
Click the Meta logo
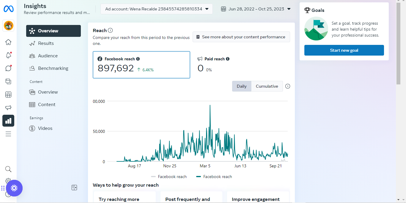8,9
